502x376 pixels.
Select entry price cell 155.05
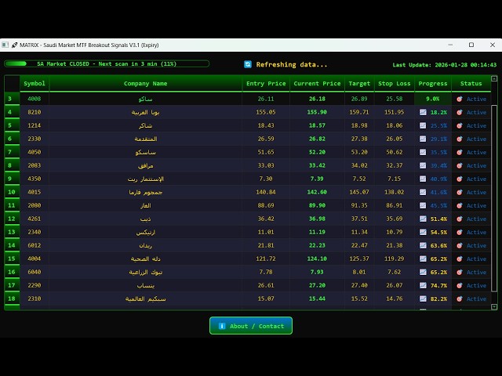click(x=266, y=112)
